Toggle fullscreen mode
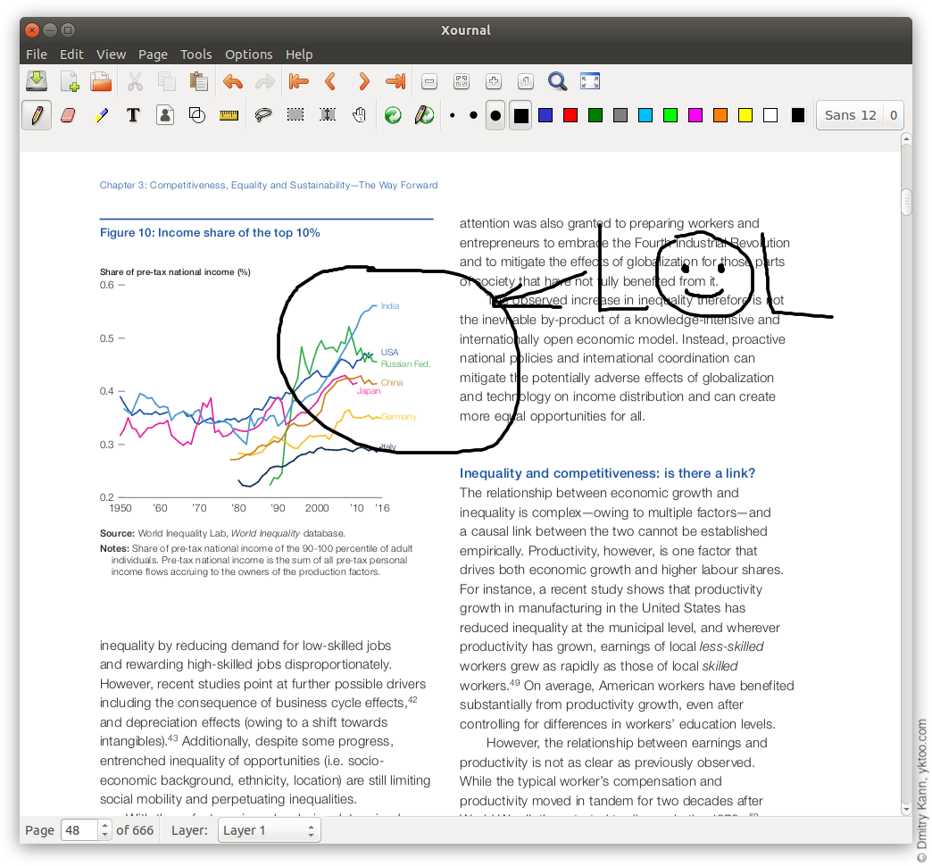932x866 pixels. click(x=589, y=81)
